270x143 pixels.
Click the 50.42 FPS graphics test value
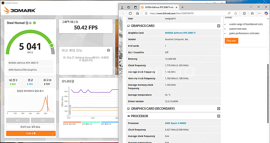pyautogui.click(x=86, y=28)
